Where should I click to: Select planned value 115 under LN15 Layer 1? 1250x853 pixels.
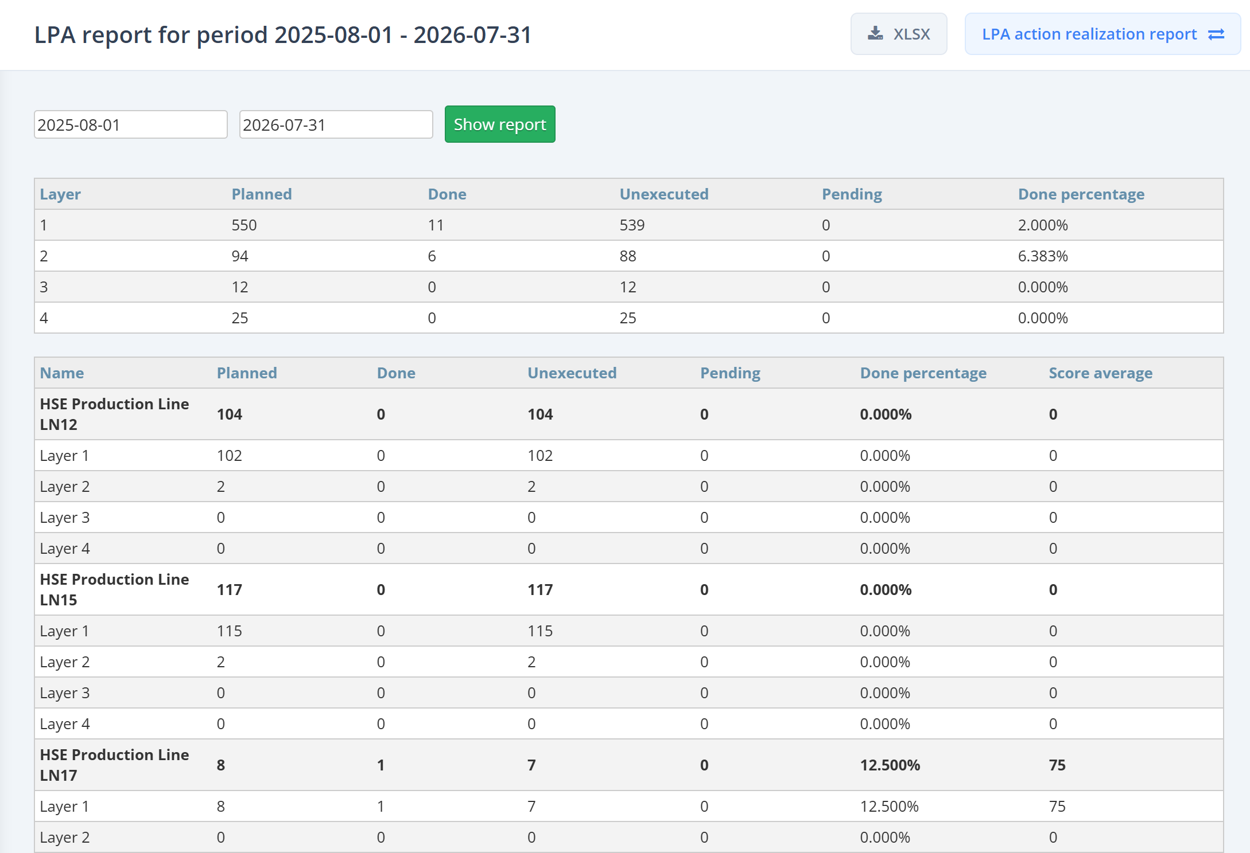click(230, 631)
